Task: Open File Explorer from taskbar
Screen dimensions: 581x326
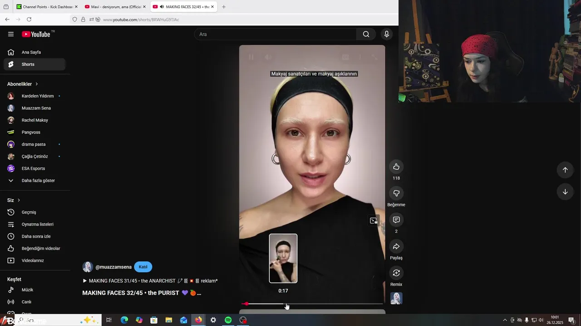Action: [x=169, y=320]
